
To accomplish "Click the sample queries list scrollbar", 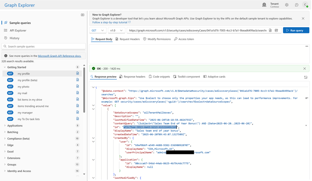I will tap(84, 90).
